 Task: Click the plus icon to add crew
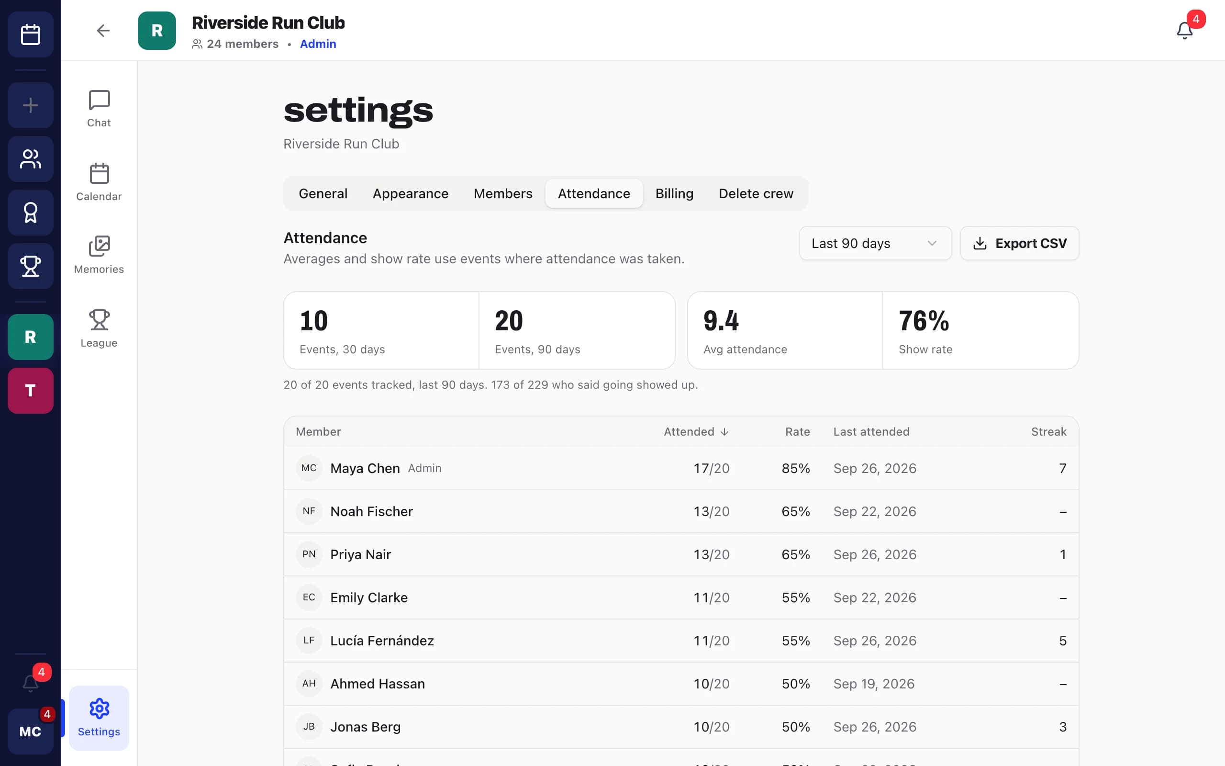[x=30, y=105]
